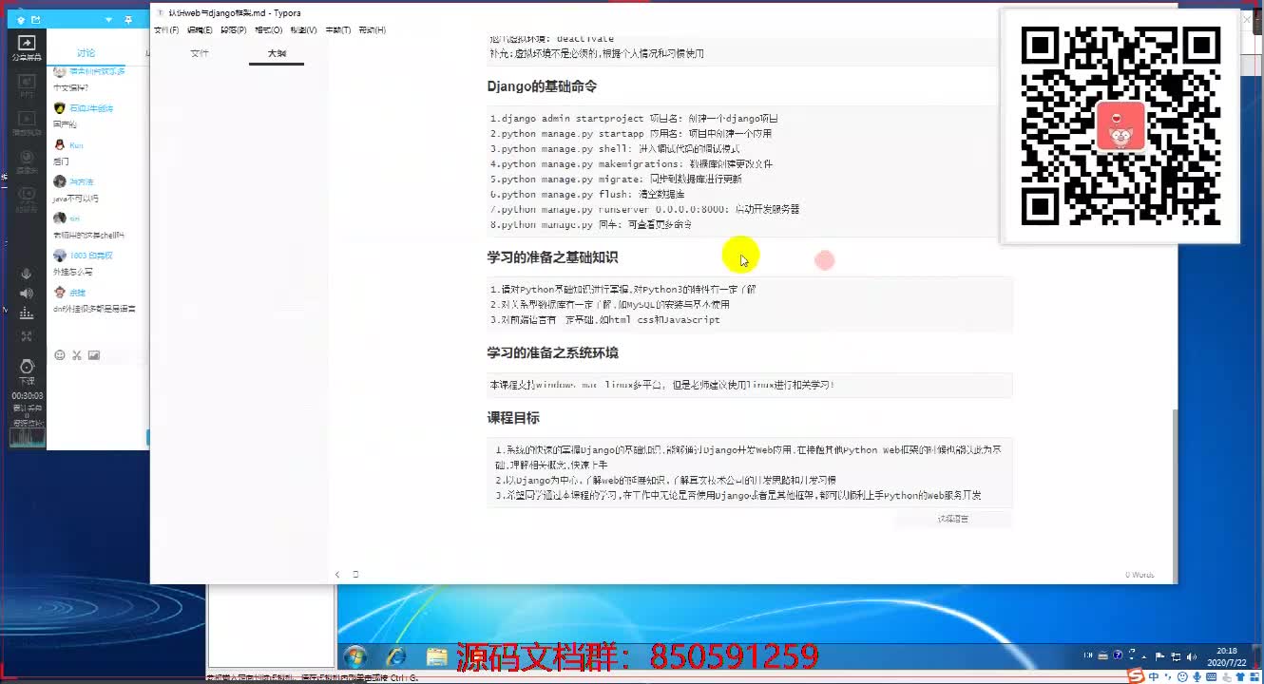
Task: Click the fullscreen expand icon in sidebar
Action: [x=27, y=336]
